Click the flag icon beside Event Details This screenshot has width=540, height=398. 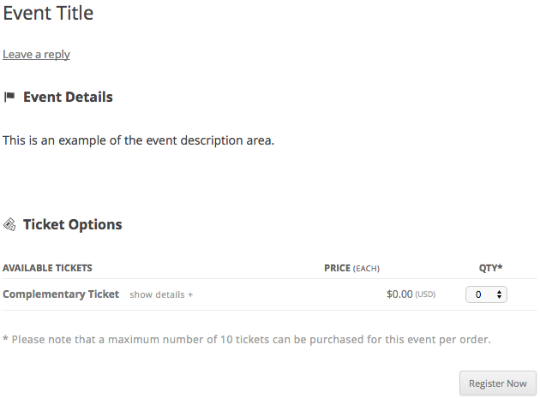(9, 97)
